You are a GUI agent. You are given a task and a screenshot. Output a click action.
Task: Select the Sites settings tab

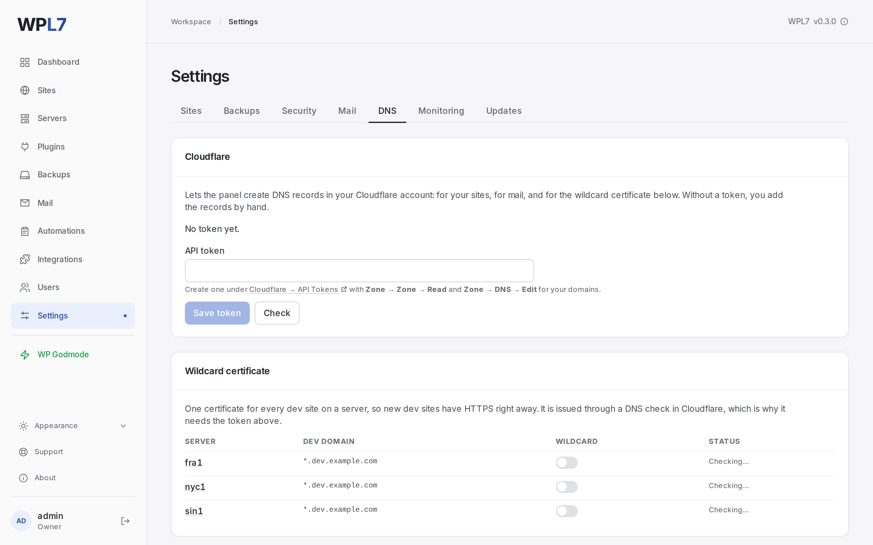191,111
